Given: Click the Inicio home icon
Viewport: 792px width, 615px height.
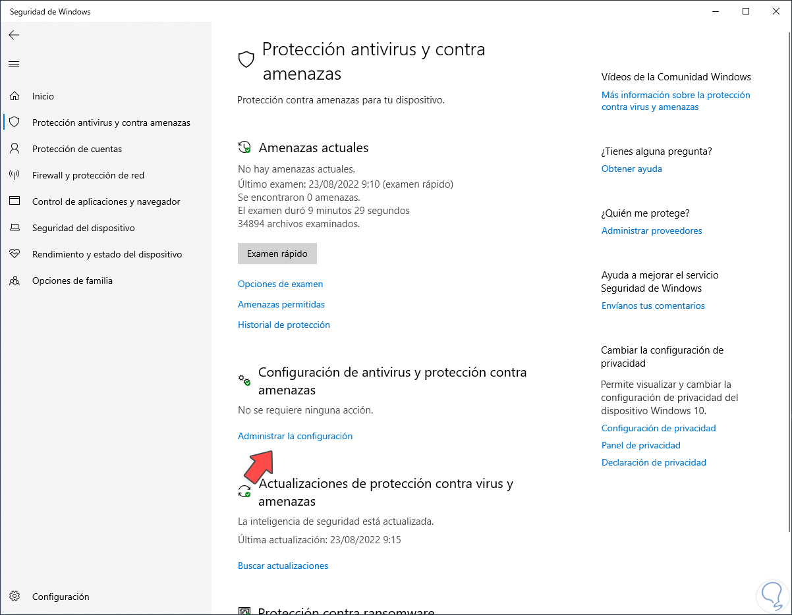Looking at the screenshot, I should point(14,96).
